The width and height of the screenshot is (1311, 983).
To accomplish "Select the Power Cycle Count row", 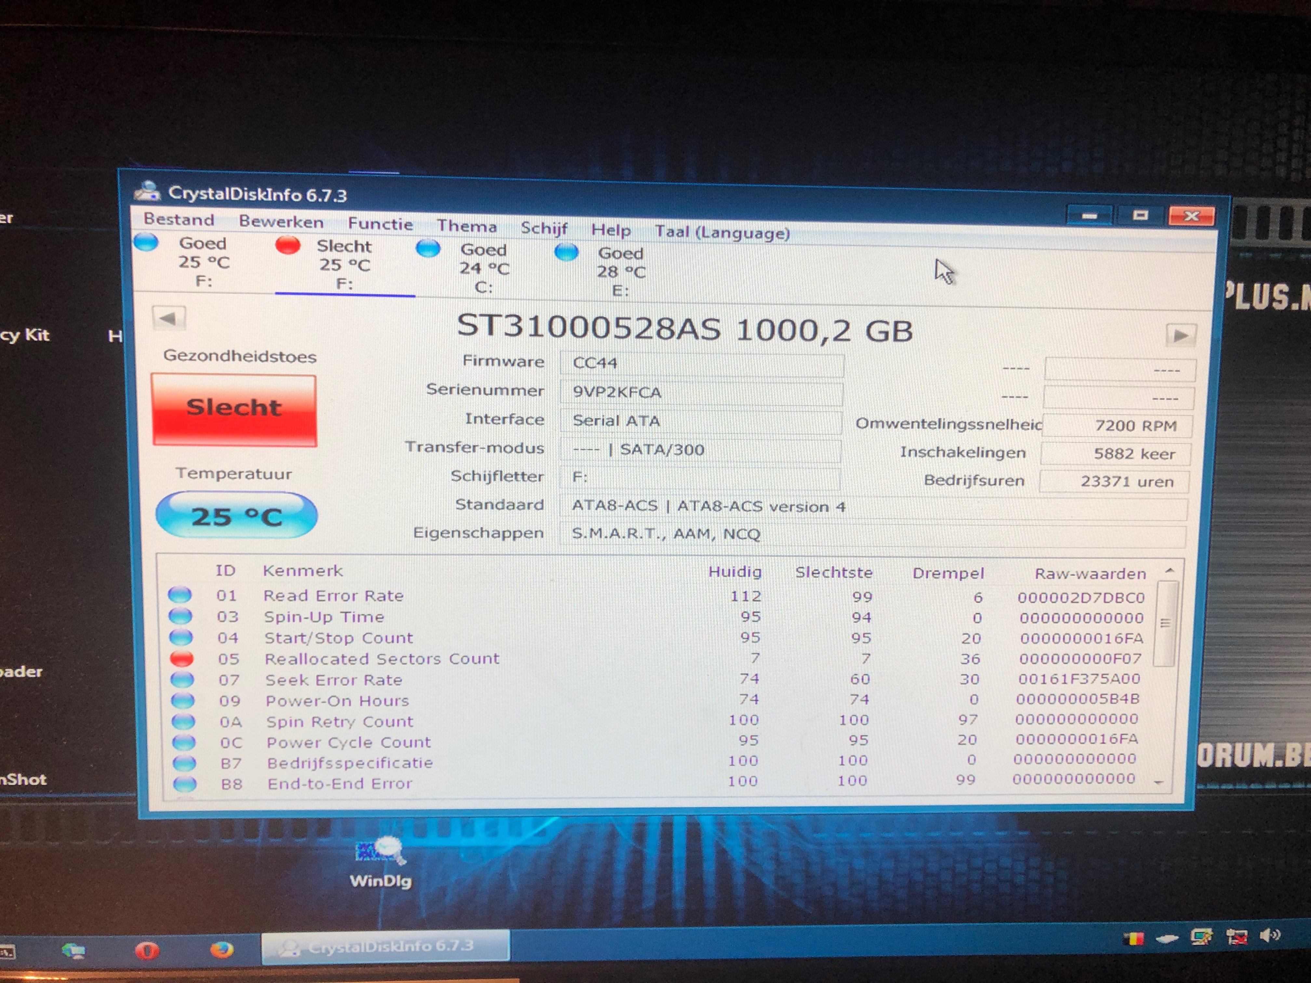I will pos(655,741).
